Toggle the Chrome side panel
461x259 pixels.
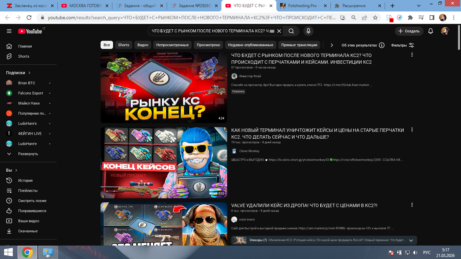[432, 18]
